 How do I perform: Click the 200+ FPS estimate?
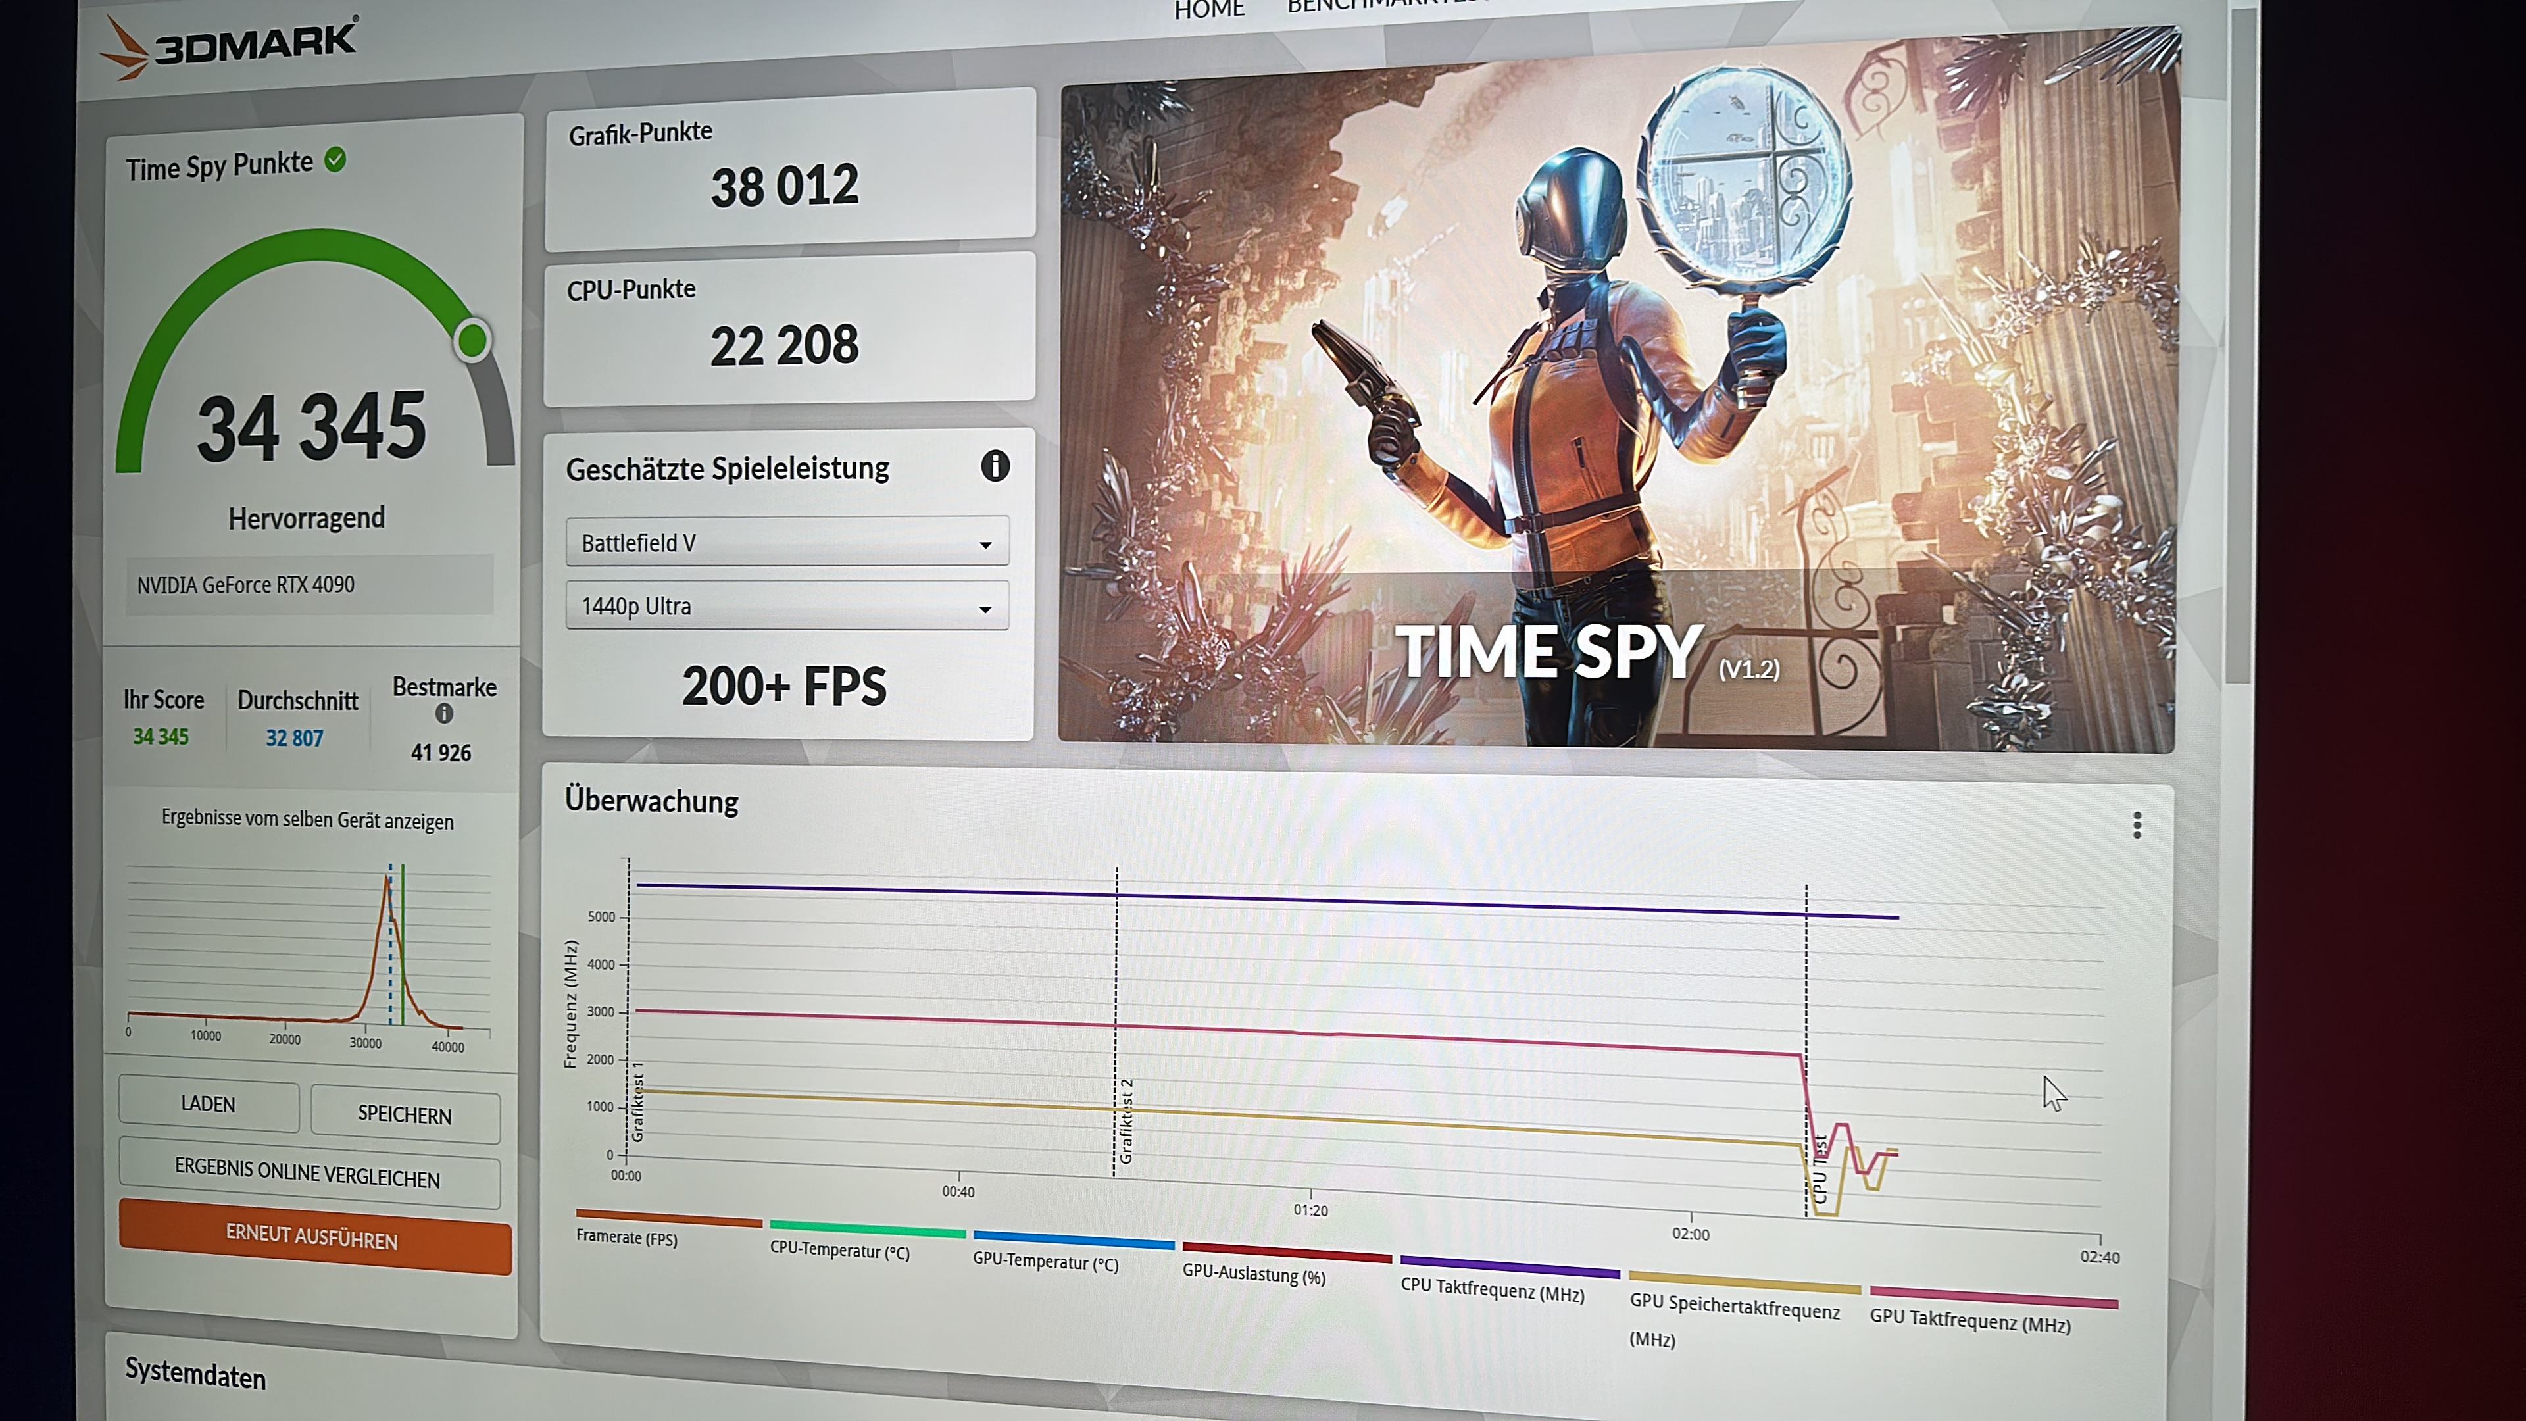785,686
